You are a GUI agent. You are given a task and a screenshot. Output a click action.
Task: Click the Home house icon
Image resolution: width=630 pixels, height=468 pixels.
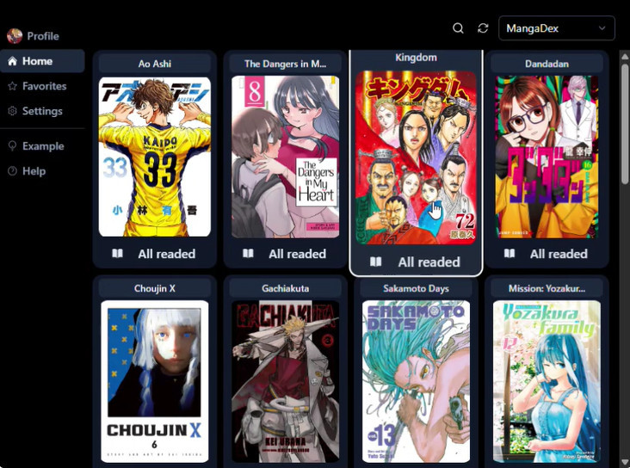[x=12, y=61]
